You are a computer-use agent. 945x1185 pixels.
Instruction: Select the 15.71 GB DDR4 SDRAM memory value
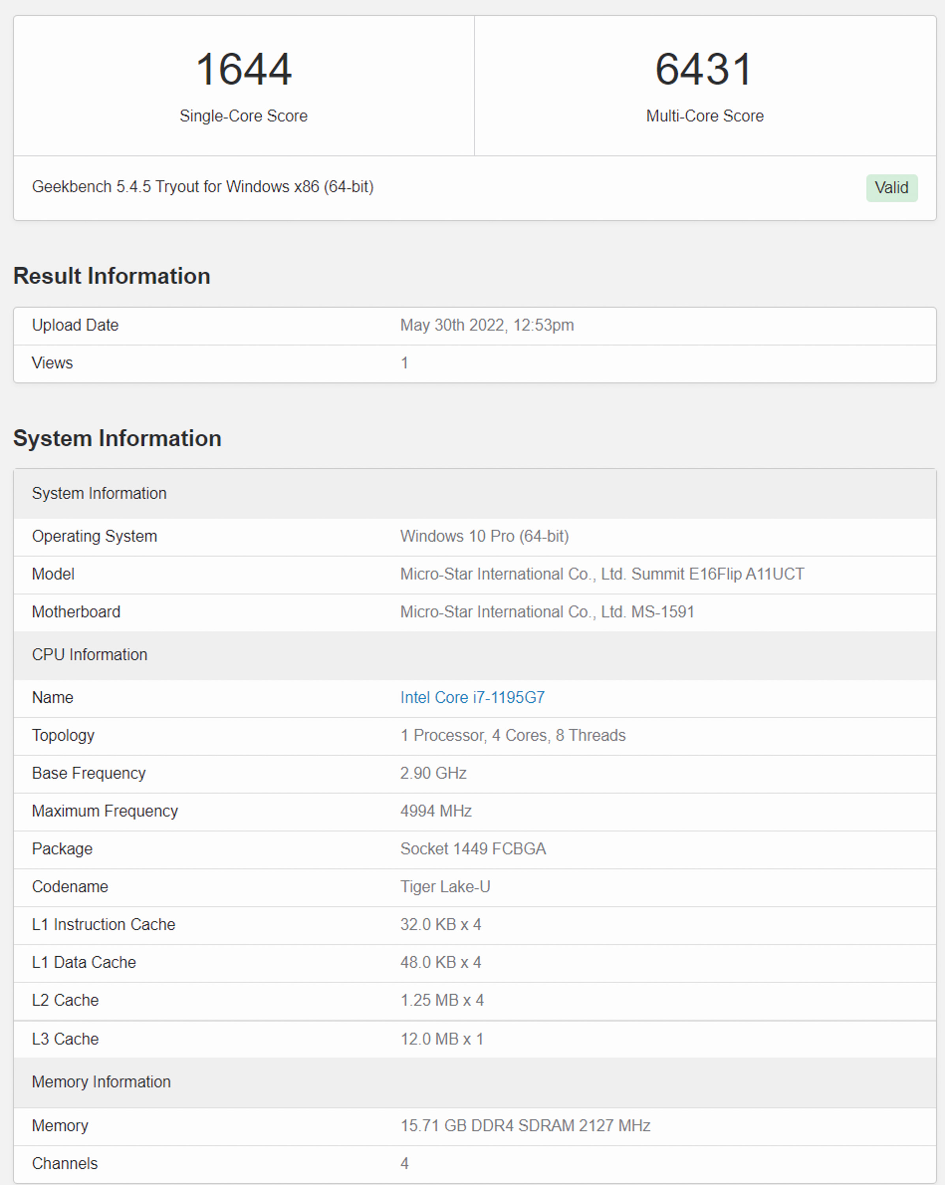click(x=526, y=1126)
